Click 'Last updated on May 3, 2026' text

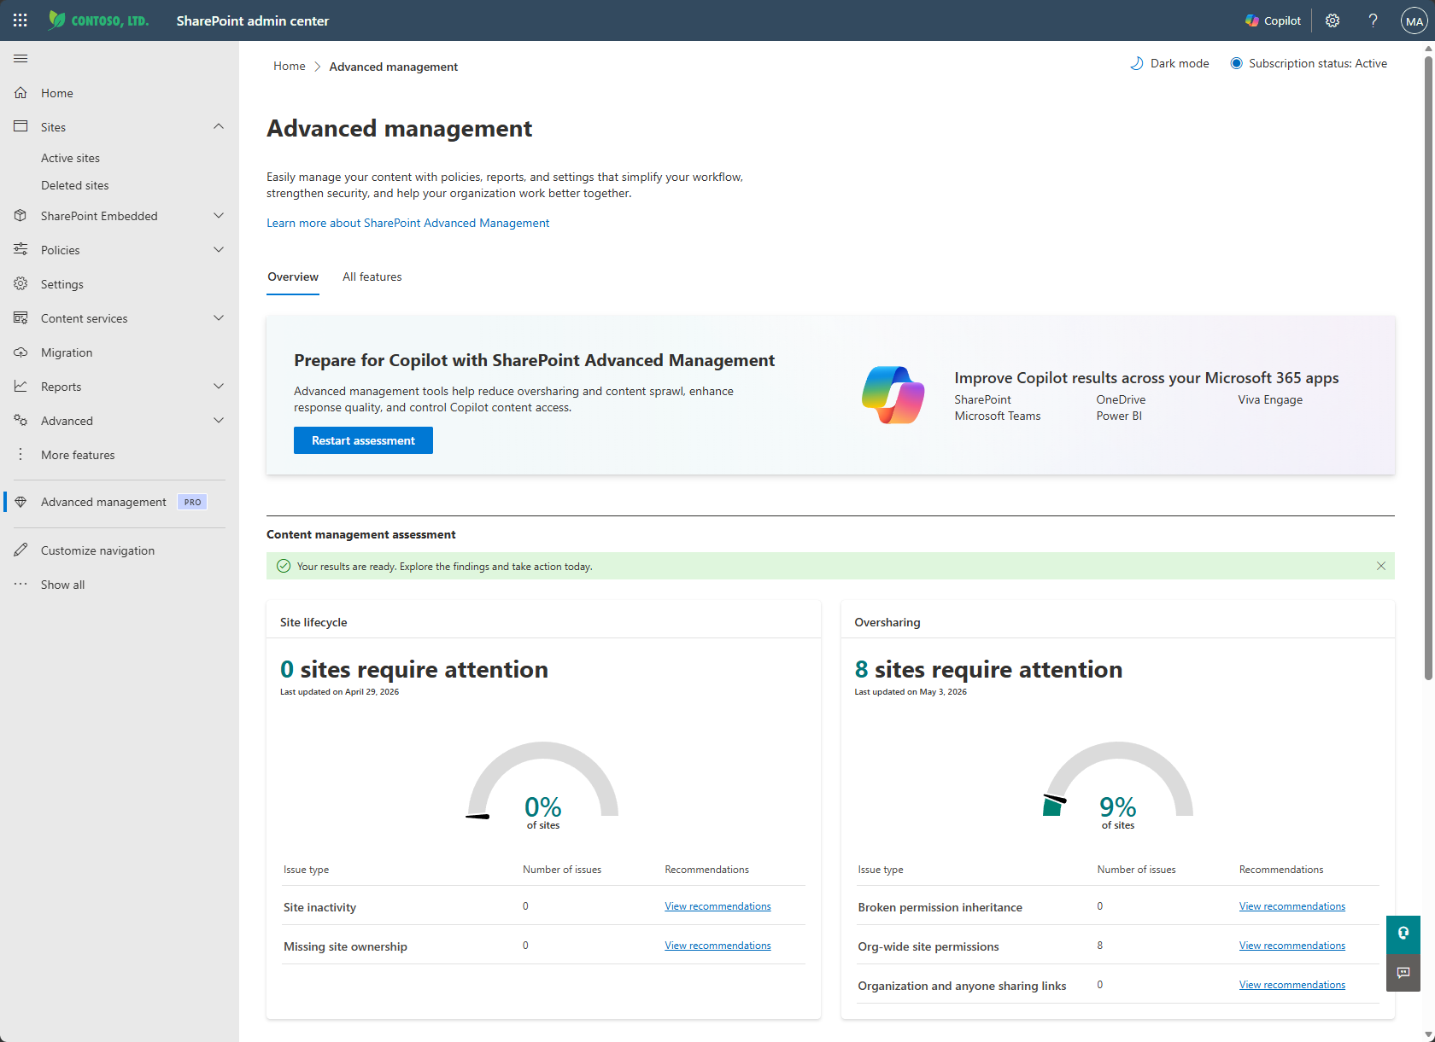[911, 692]
